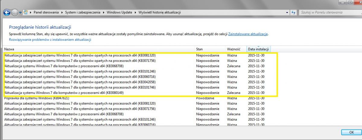Open the Zainstalowane aktualizacje link
362x140 pixels.
[x=248, y=34]
